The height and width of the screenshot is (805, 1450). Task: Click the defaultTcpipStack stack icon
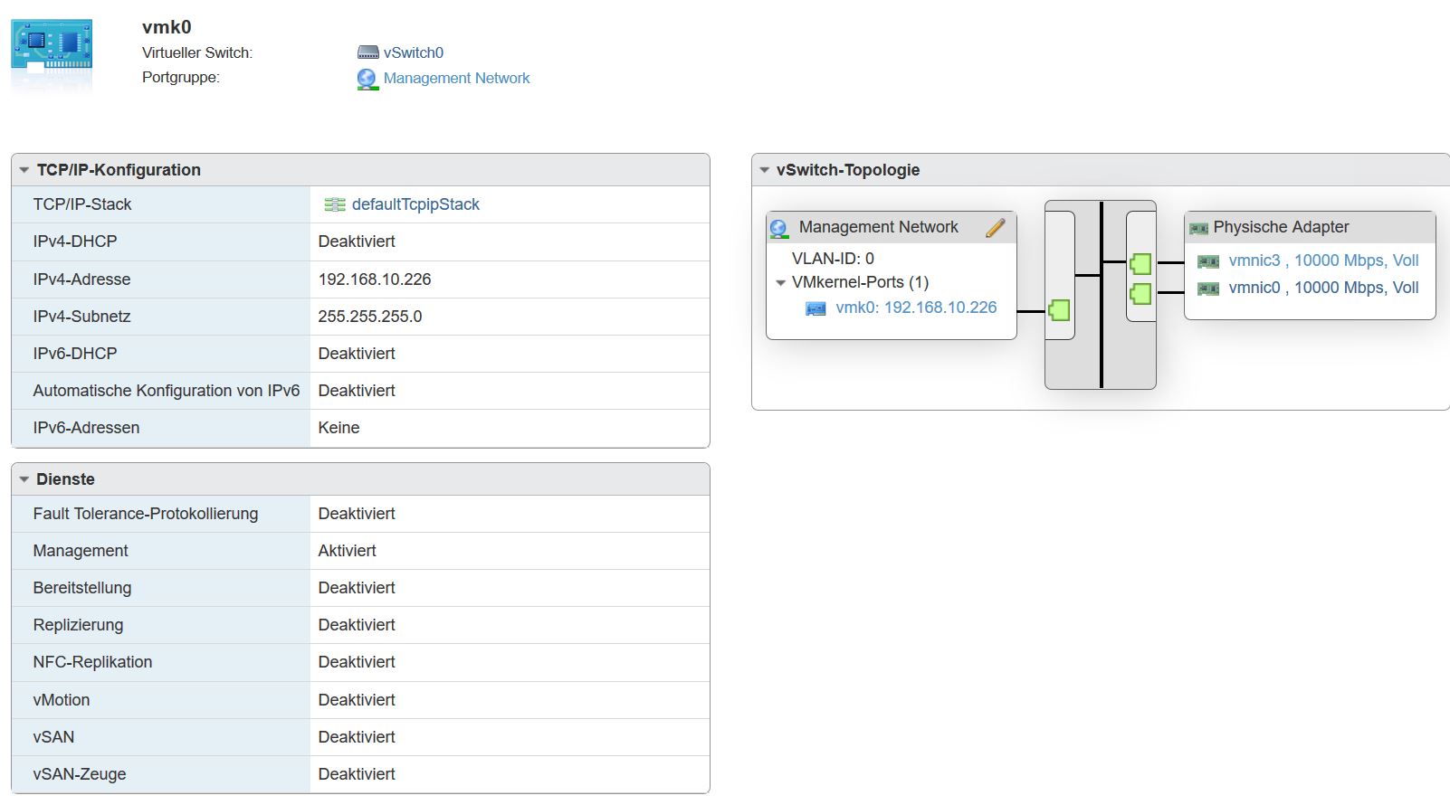tap(334, 204)
